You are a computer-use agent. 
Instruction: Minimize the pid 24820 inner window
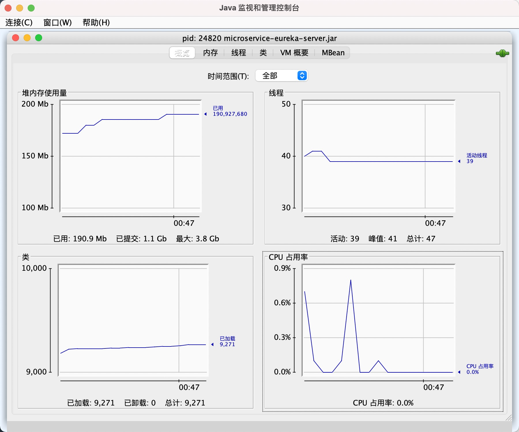click(27, 38)
